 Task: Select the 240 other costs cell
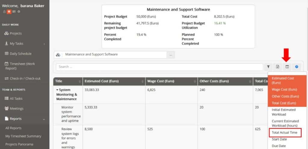pyautogui.click(x=225, y=95)
